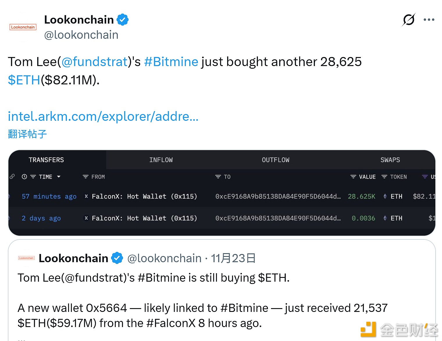
Task: Open the SWAPS tab
Action: pos(390,160)
